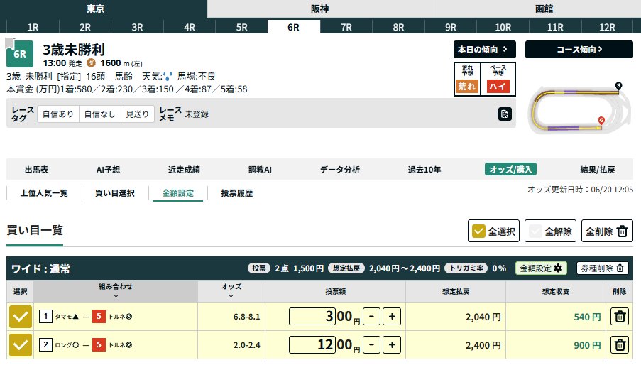The height and width of the screenshot is (365, 641).
Task: Increase the 300円 bet amount
Action: 392,317
